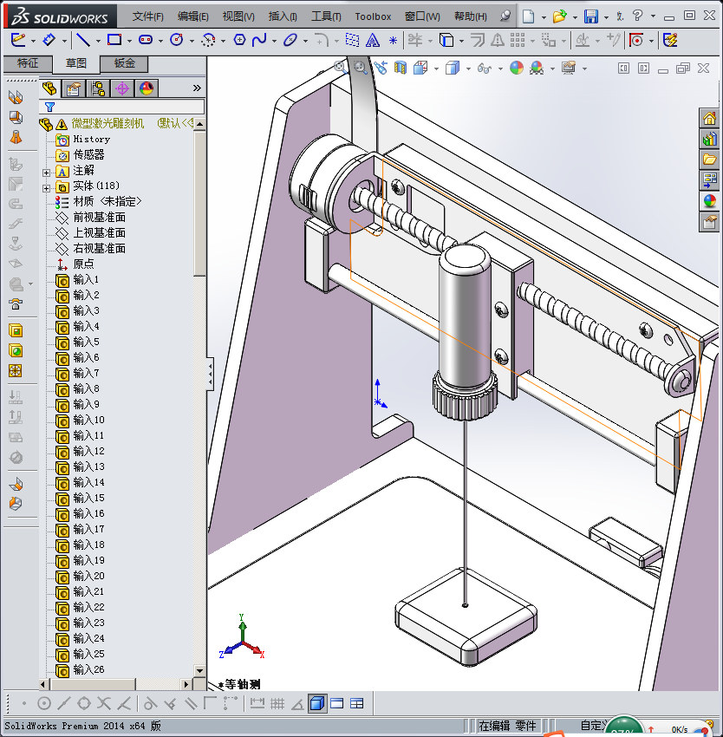
Task: Open the Save dropdown arrow
Action: [x=606, y=17]
